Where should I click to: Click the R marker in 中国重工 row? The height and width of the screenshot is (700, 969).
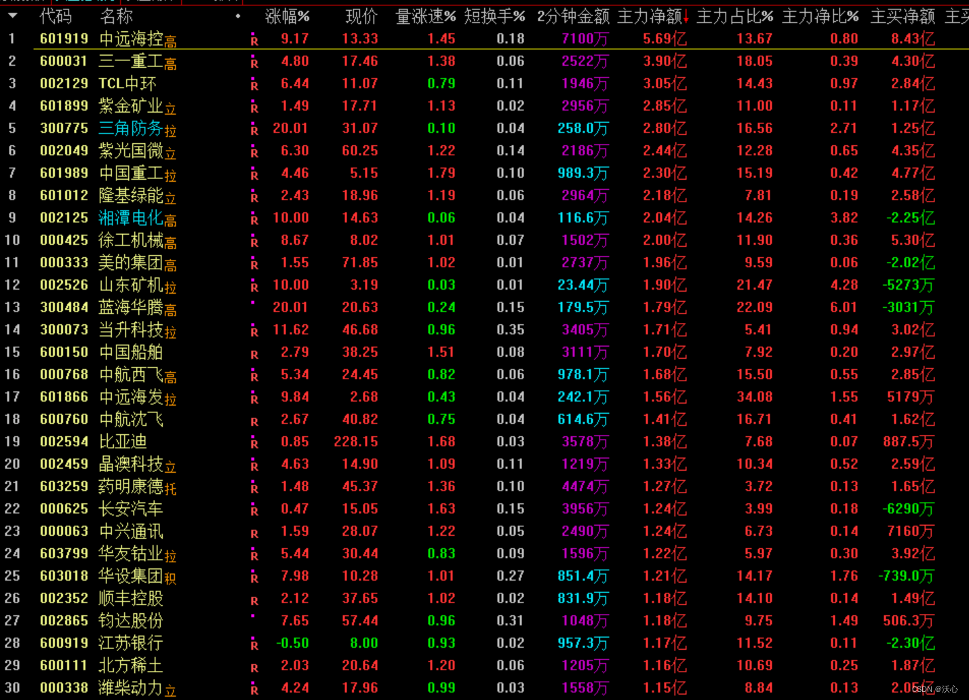(254, 174)
